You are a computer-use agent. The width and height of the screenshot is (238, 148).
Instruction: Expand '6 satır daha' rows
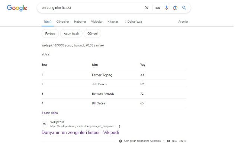click(x=49, y=113)
